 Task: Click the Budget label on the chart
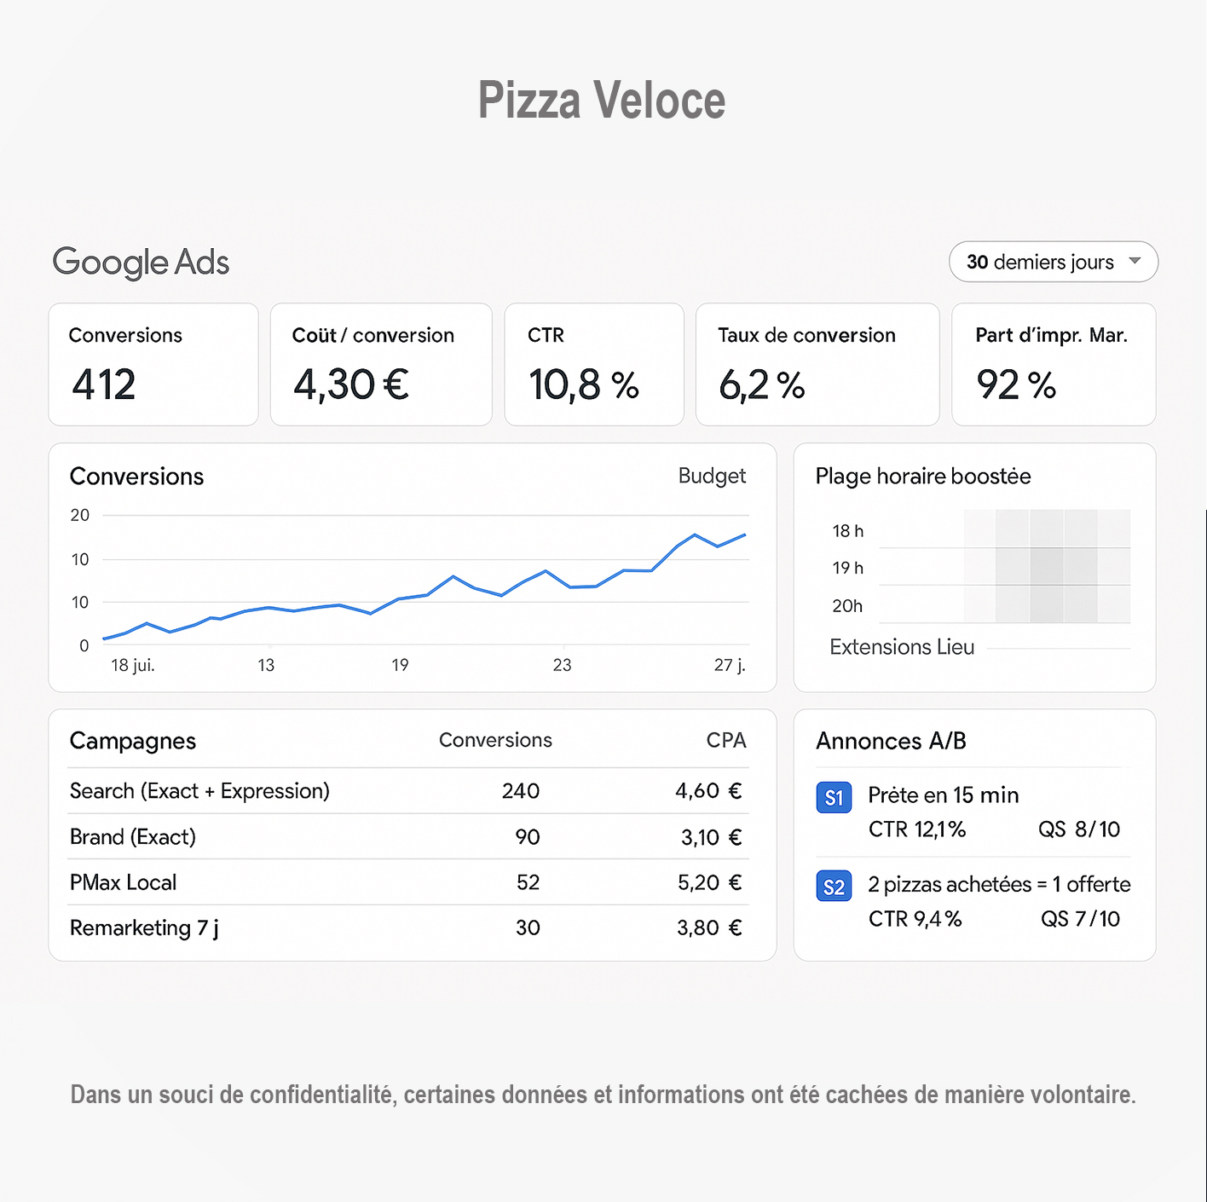pyautogui.click(x=712, y=476)
